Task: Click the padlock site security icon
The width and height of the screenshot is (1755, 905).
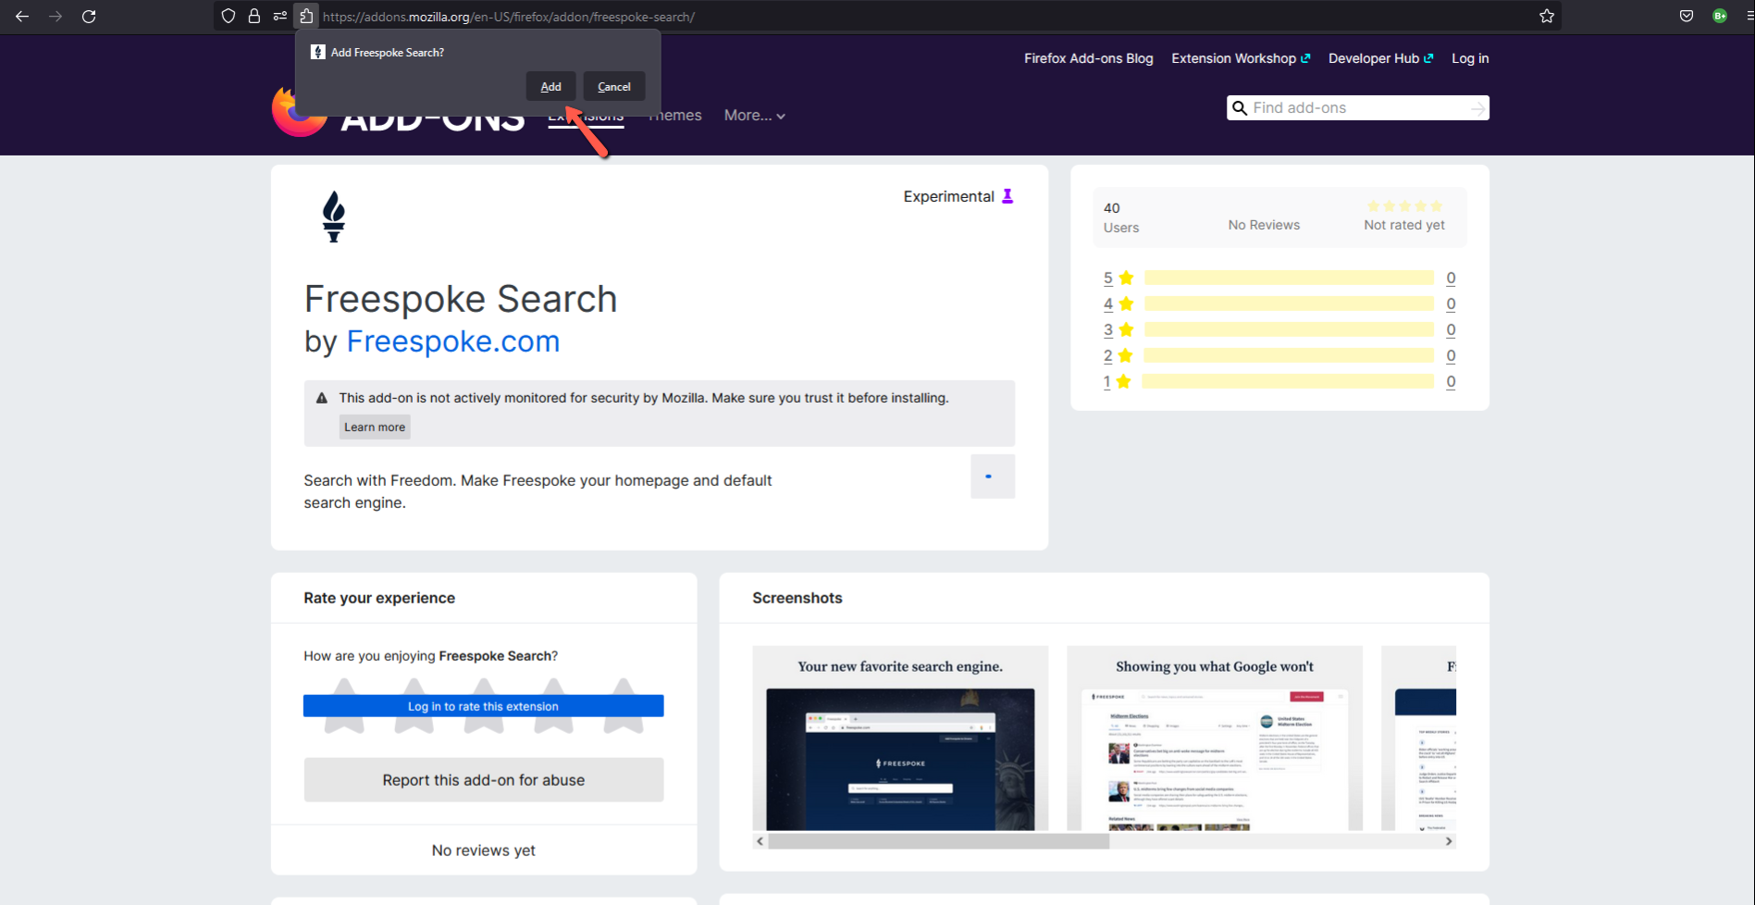Action: pos(253,16)
